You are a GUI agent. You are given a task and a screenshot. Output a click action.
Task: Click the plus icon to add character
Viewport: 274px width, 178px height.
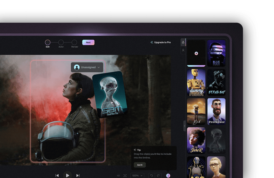pyautogui.click(x=196, y=53)
